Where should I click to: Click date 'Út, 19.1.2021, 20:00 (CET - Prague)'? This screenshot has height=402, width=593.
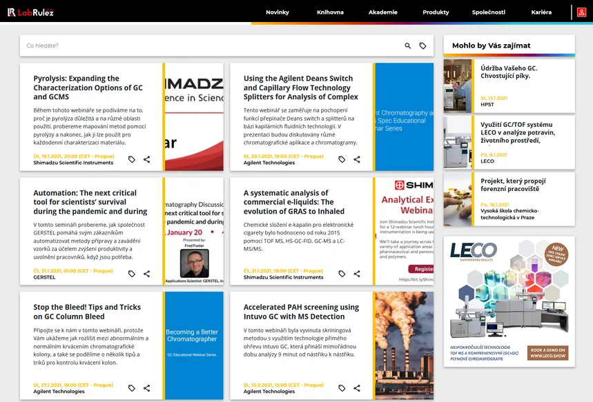(x=73, y=156)
